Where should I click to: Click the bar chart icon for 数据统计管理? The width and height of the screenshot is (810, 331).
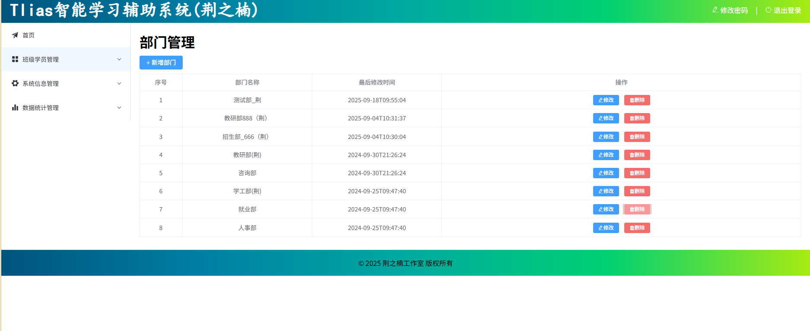15,107
